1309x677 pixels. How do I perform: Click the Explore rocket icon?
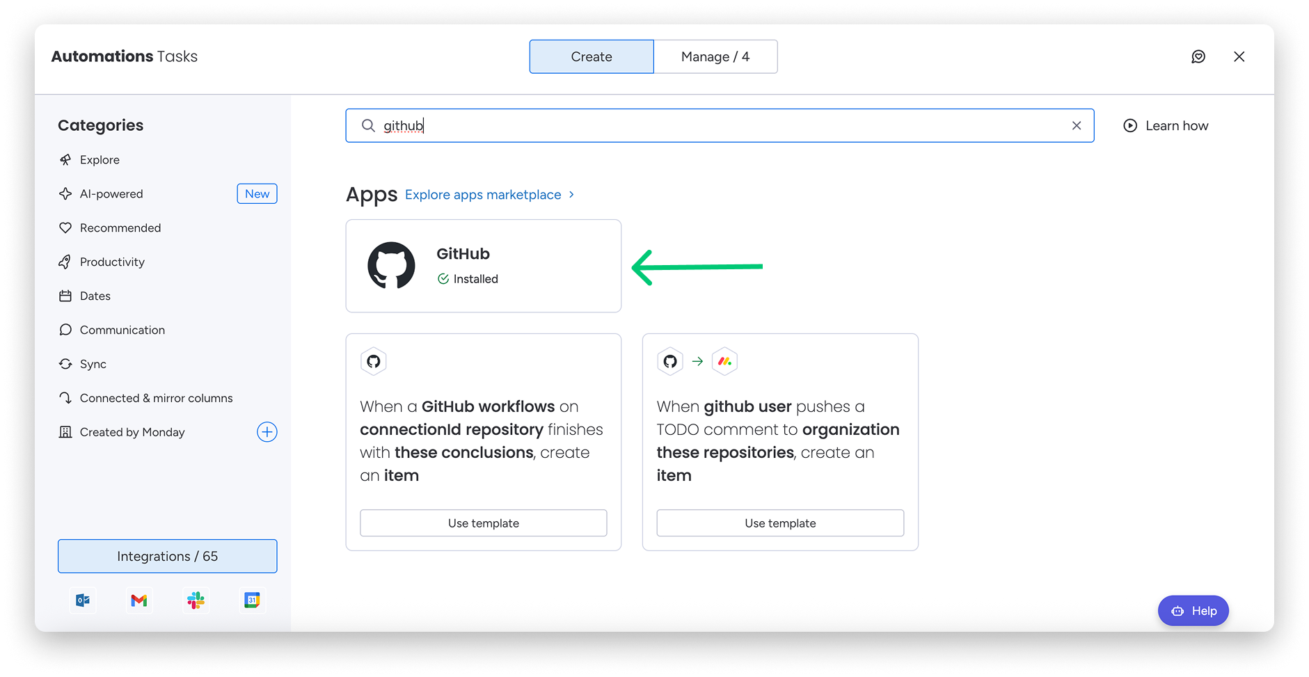(x=65, y=159)
